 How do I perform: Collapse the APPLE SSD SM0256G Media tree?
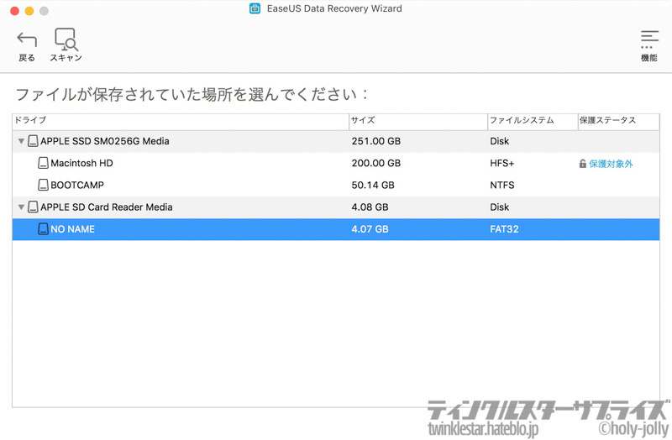21,141
